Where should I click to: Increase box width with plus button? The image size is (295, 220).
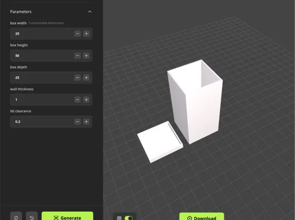click(x=87, y=34)
